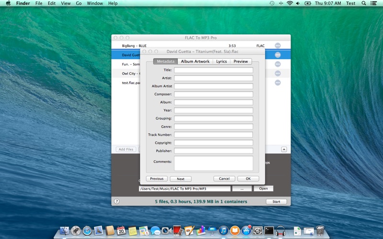Open the Trash in the Dock
The height and width of the screenshot is (239, 383).
[x=320, y=230]
